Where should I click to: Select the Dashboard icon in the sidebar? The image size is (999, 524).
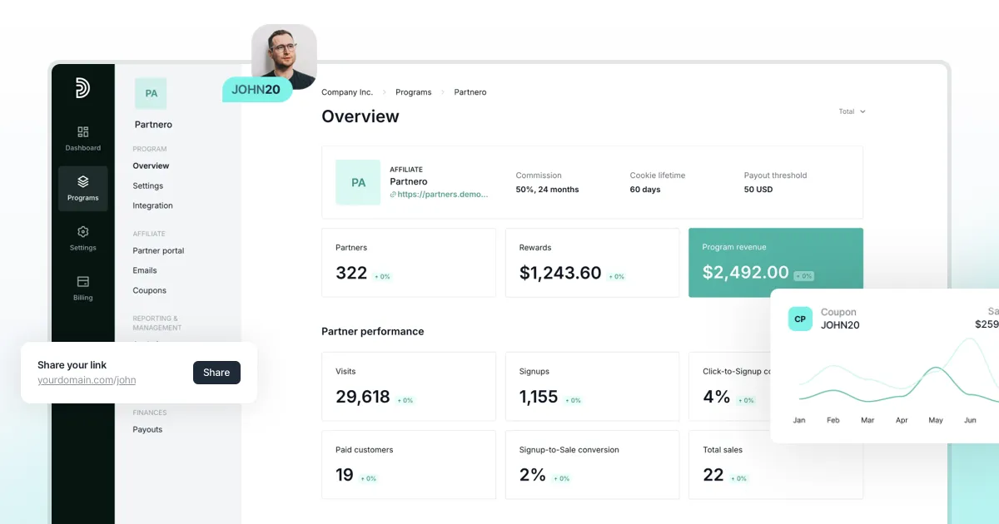(x=82, y=133)
